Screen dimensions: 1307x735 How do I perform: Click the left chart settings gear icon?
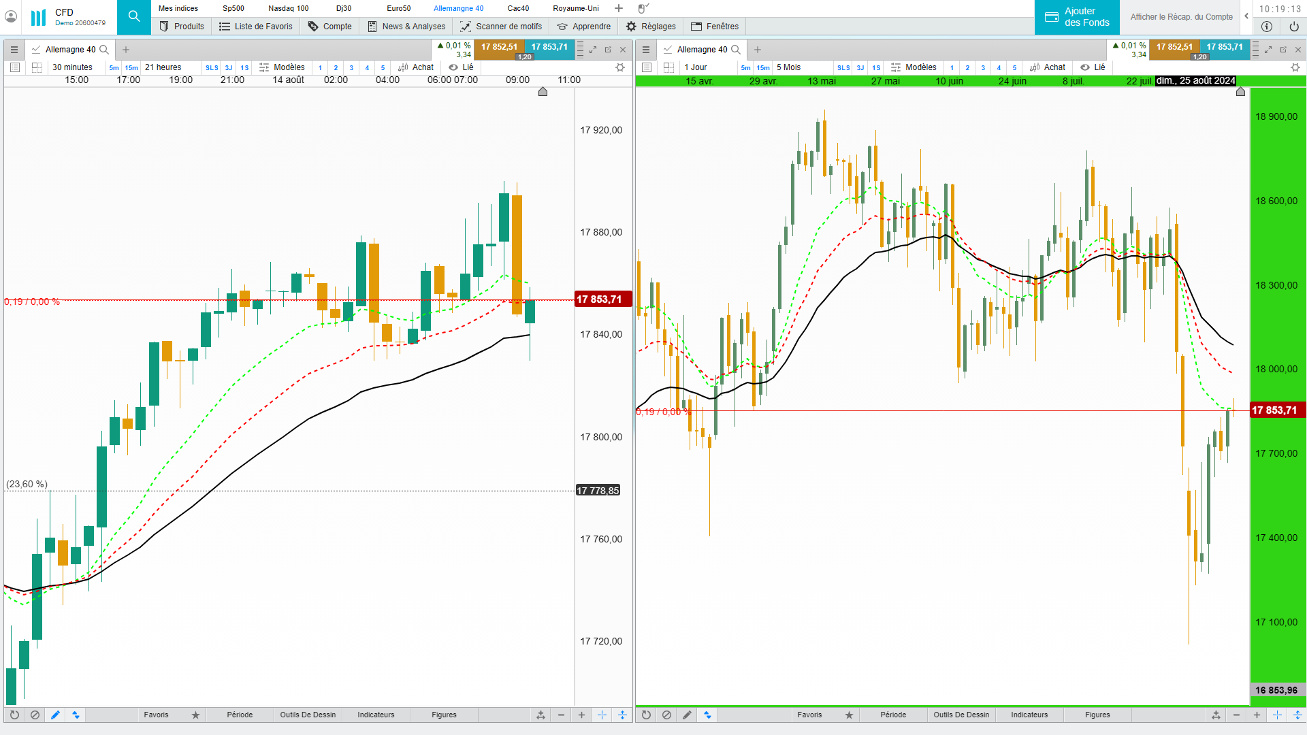pos(619,67)
